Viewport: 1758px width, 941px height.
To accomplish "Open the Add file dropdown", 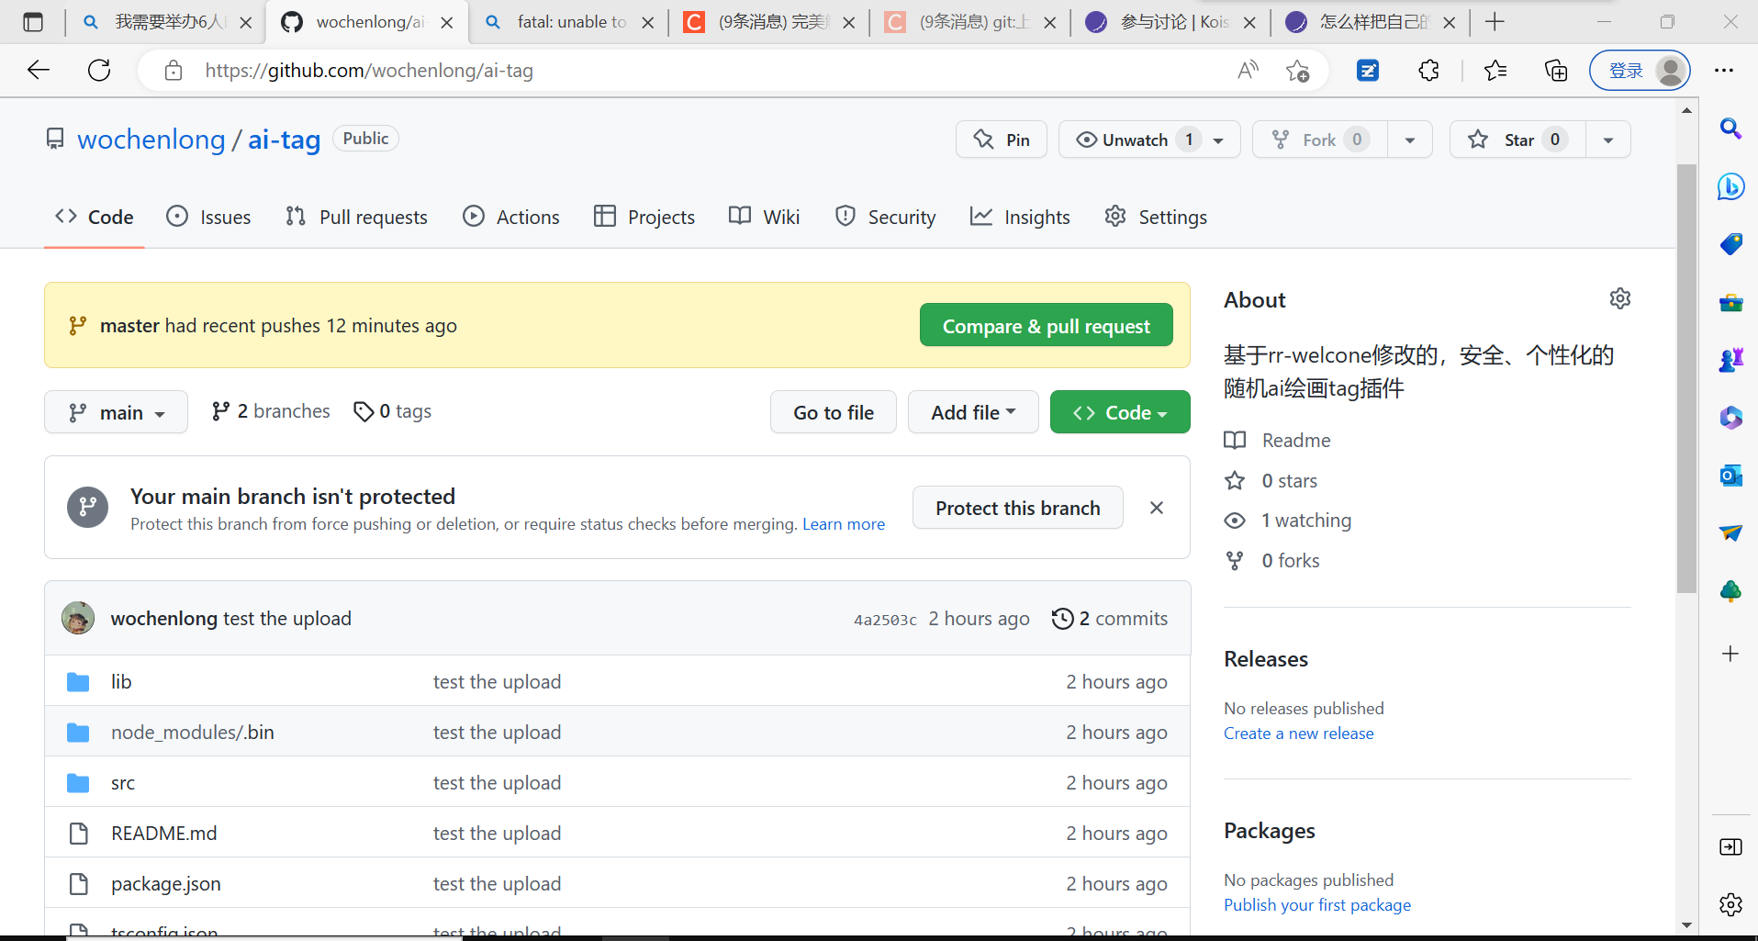I will click(972, 412).
